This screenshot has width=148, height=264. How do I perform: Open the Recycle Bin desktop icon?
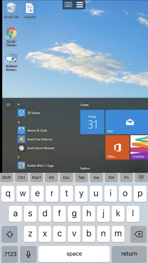[11, 10]
